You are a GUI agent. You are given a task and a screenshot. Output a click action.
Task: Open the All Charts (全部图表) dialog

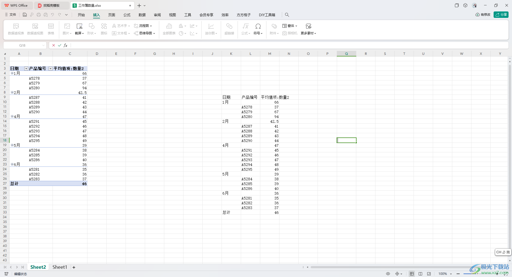click(x=169, y=29)
